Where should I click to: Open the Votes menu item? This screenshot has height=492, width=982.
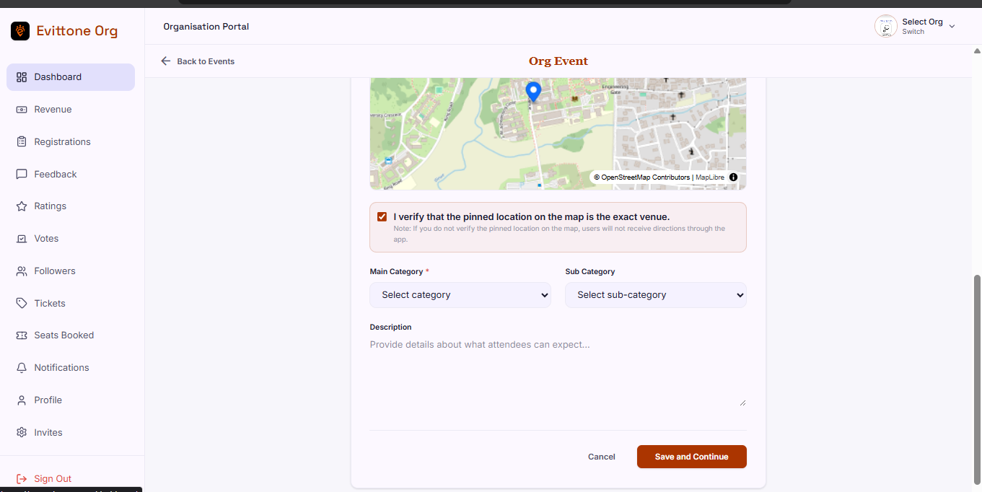71,239
